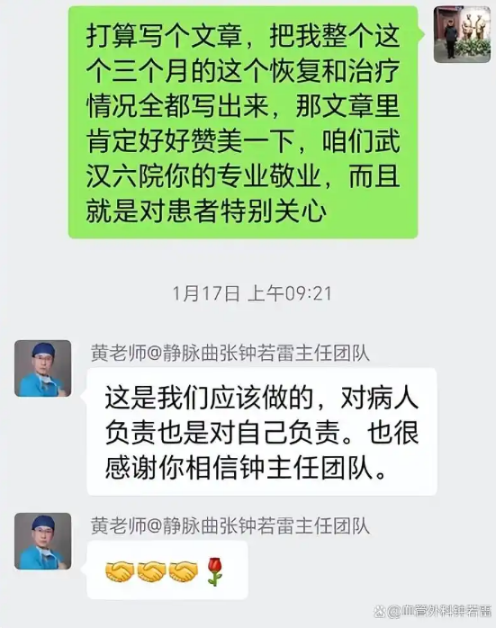Click the 黄老师 name label above the text reply
Image resolution: width=496 pixels, height=628 pixels.
(230, 354)
